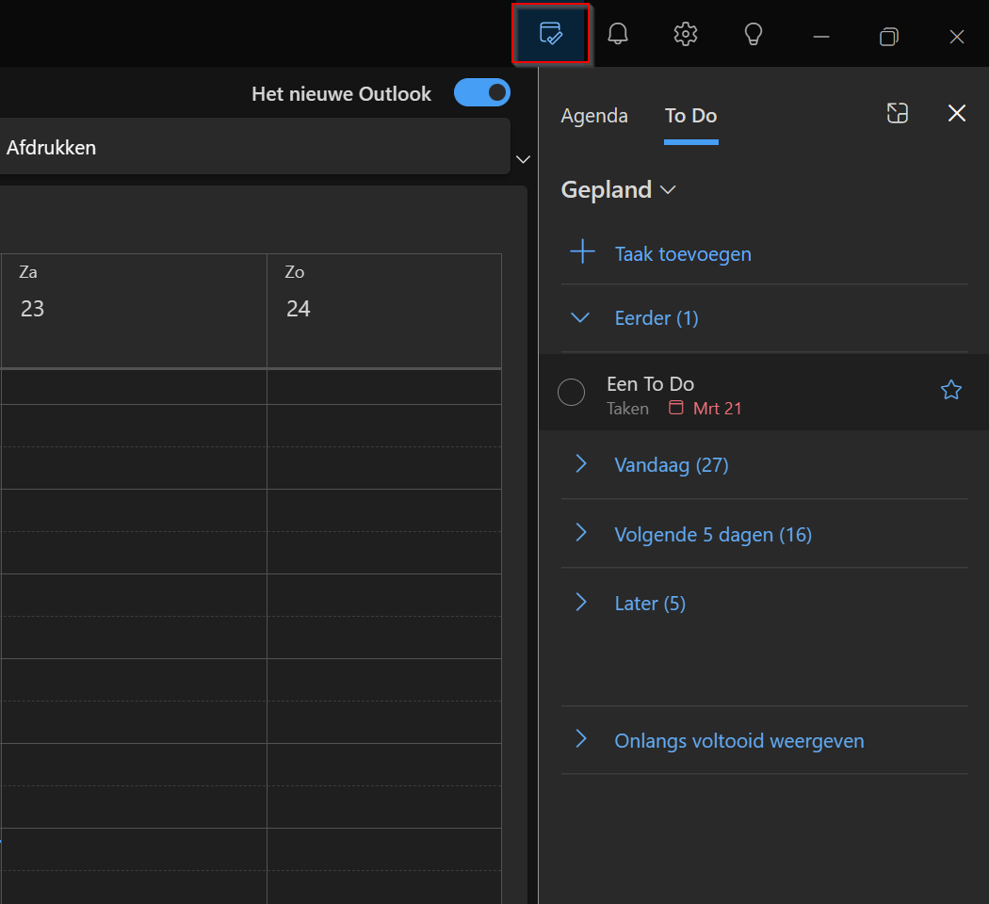Screen dimensions: 989x904
Task: Open the 'Een To Do' task title
Action: click(650, 384)
